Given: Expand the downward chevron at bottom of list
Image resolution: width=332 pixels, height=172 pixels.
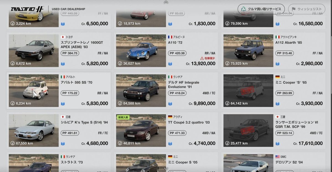Looking at the screenshot, I should click(x=166, y=169).
